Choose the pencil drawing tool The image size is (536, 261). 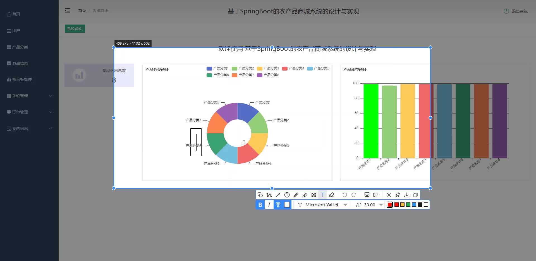[x=296, y=195]
